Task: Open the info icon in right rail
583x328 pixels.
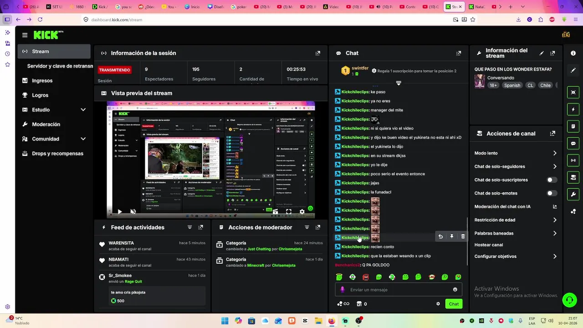Action: [x=573, y=53]
